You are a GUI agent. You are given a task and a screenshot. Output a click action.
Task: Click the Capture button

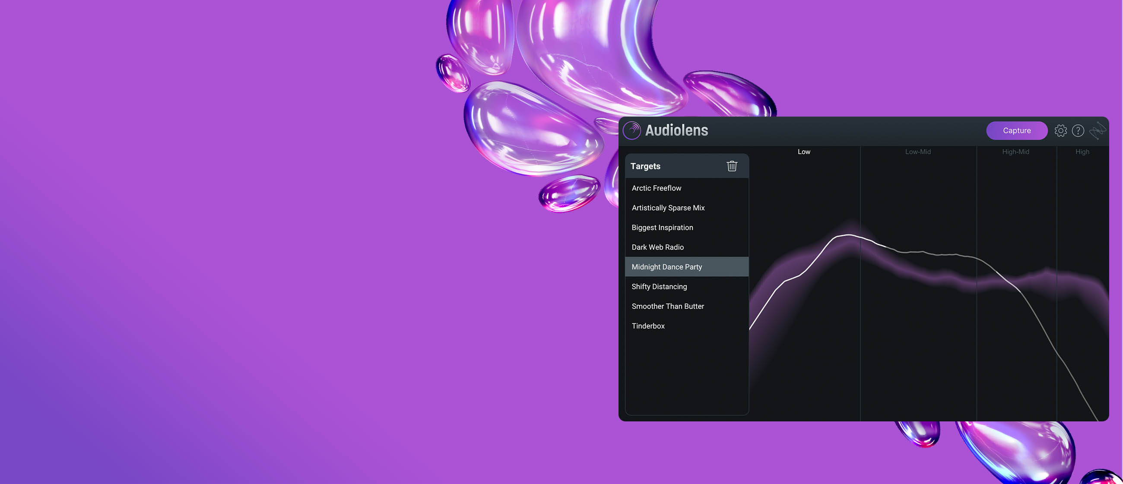tap(1016, 130)
